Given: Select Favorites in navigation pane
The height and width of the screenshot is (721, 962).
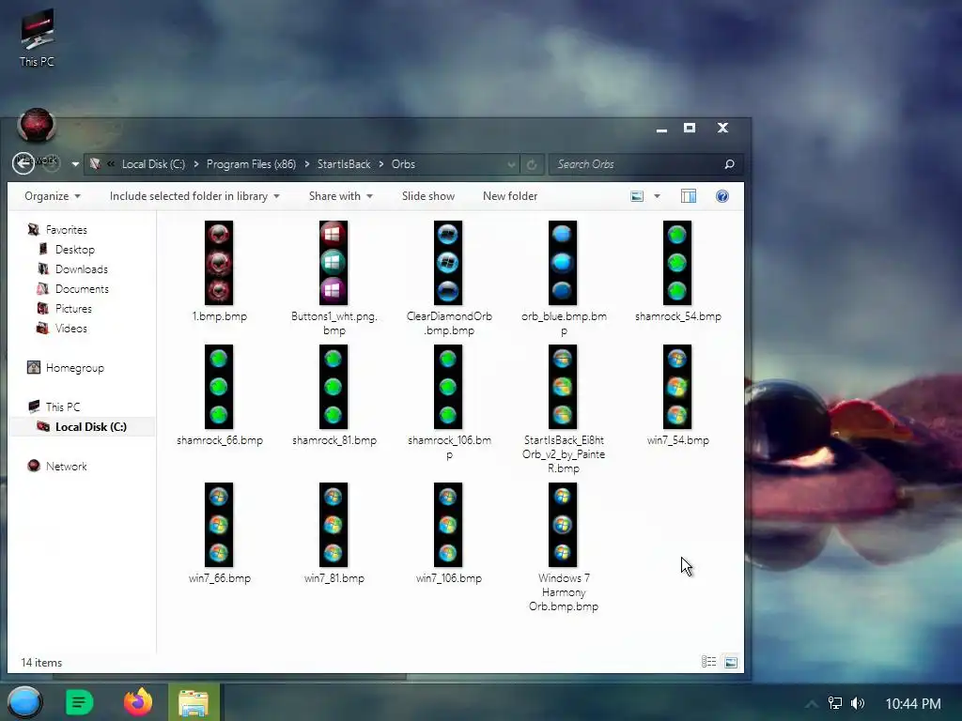Looking at the screenshot, I should point(67,230).
